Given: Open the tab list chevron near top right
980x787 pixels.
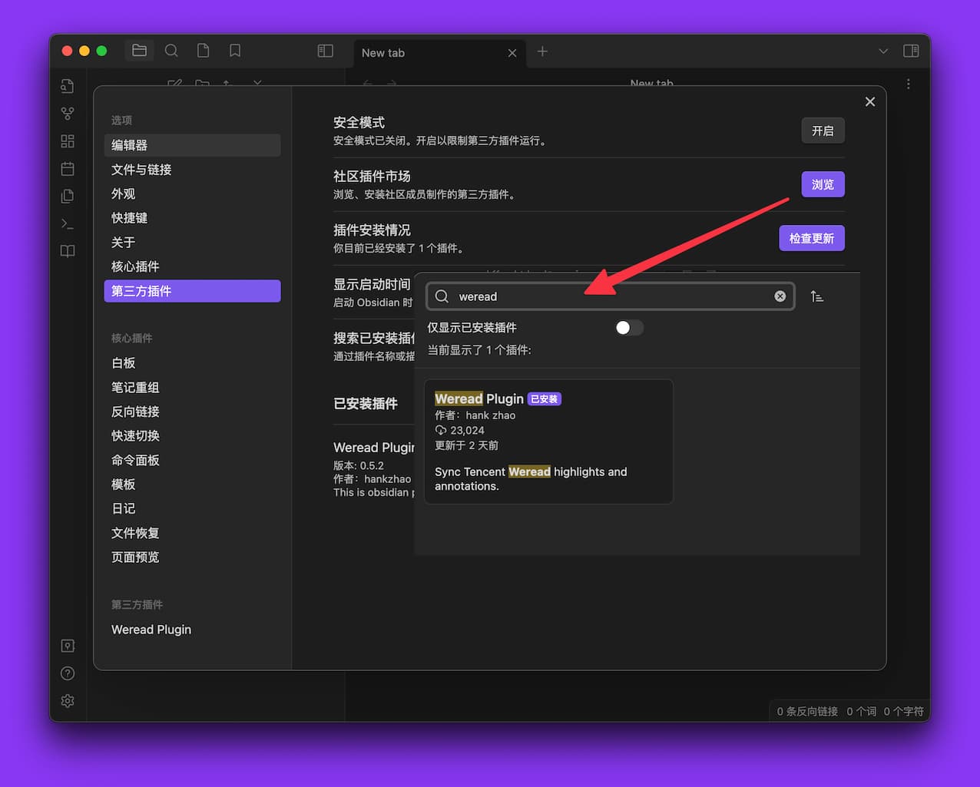Looking at the screenshot, I should (883, 51).
